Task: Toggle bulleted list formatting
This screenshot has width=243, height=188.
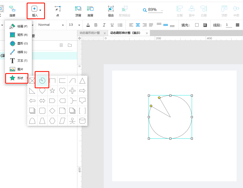Action: (120, 25)
